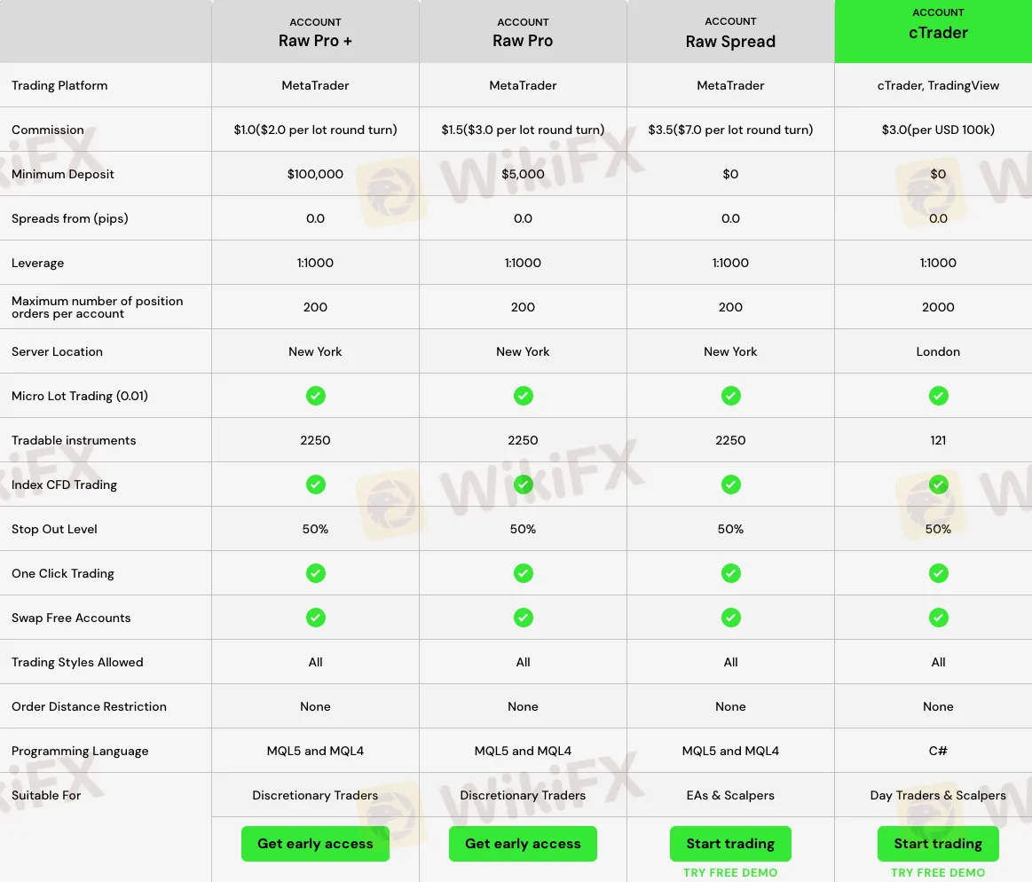The image size is (1032, 882).
Task: Open Try Free Demo link under cTrader
Action: [938, 872]
